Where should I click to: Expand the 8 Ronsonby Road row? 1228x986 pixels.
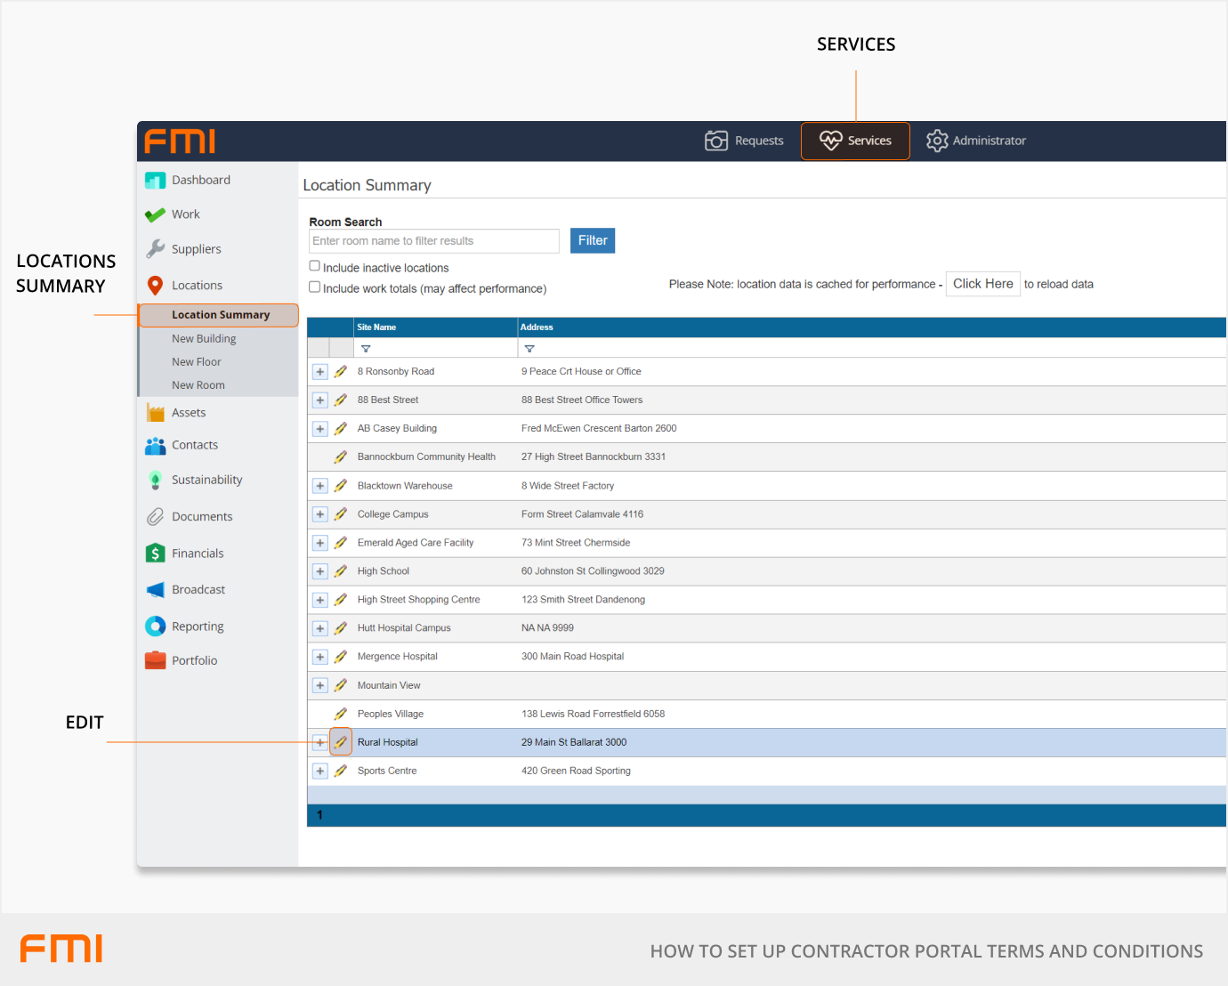click(320, 372)
